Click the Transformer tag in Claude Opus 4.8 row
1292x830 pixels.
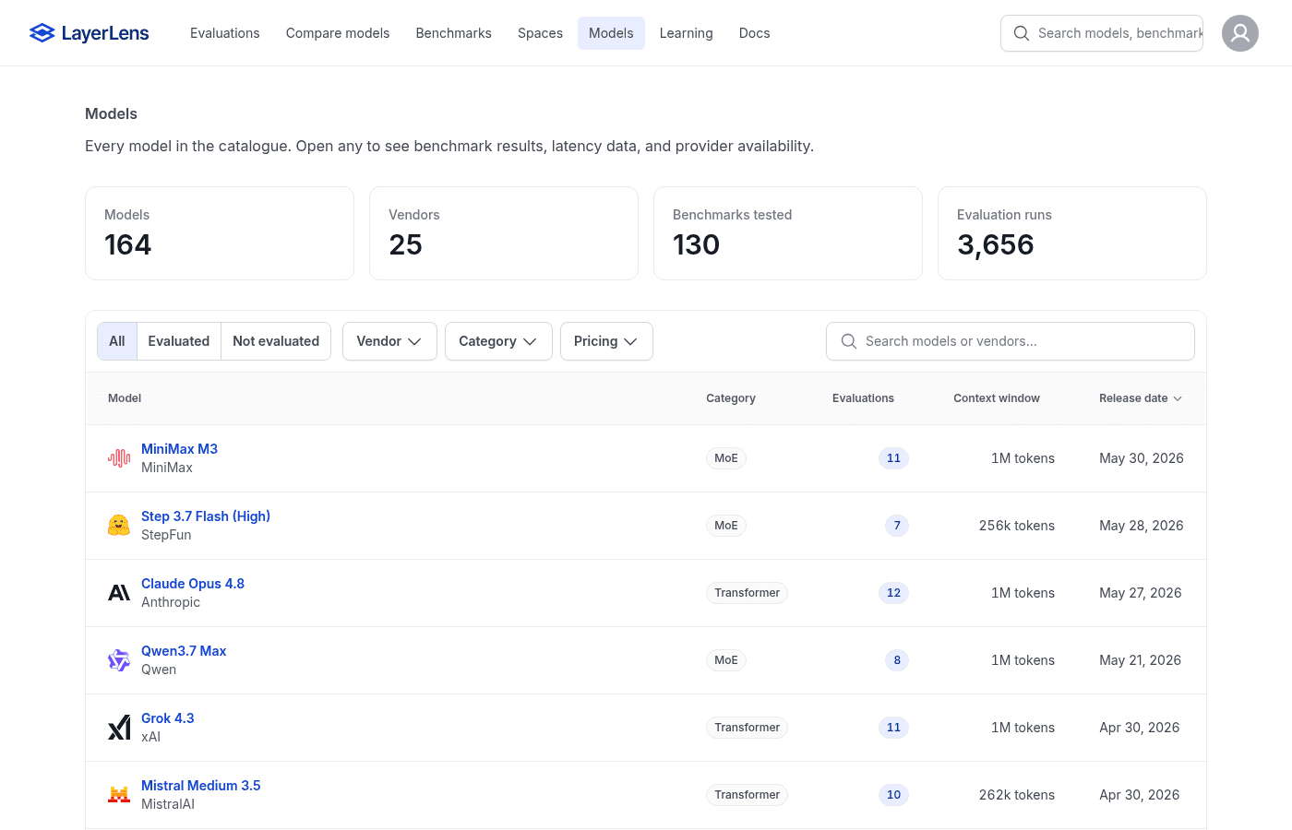pos(748,593)
